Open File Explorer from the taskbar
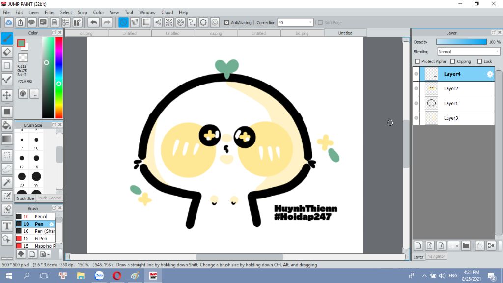Screen dimensions: 503x283 [81, 276]
